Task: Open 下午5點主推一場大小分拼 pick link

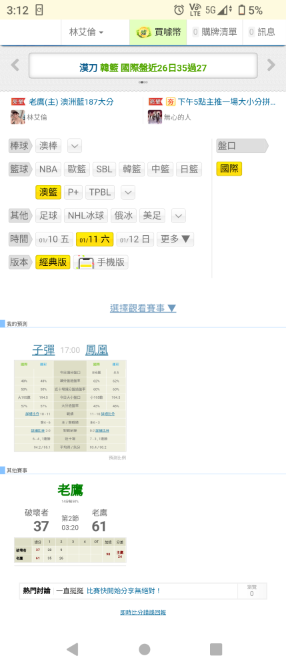Action: (x=227, y=102)
